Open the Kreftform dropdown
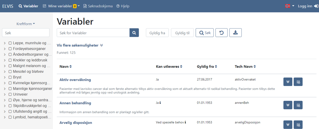The height and width of the screenshot is (129, 319). tap(26, 24)
